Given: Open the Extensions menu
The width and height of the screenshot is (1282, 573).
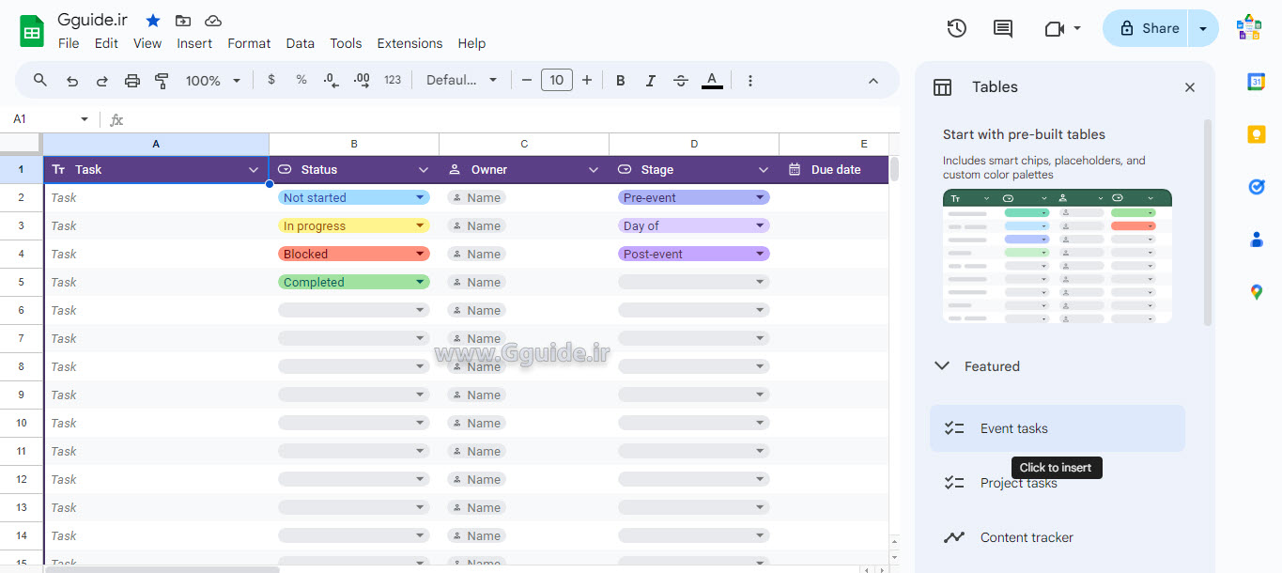Looking at the screenshot, I should click(x=409, y=43).
